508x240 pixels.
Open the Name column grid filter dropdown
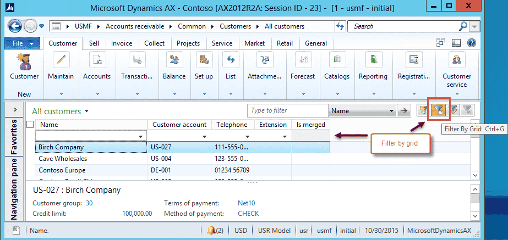pos(141,136)
